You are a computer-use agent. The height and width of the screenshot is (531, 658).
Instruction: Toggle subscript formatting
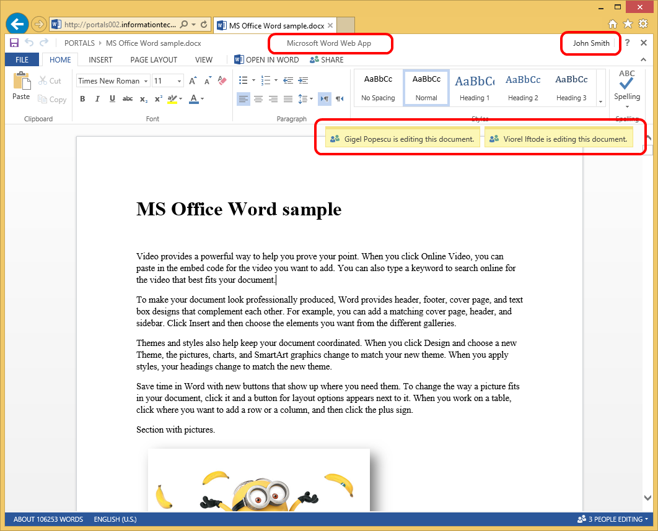144,99
